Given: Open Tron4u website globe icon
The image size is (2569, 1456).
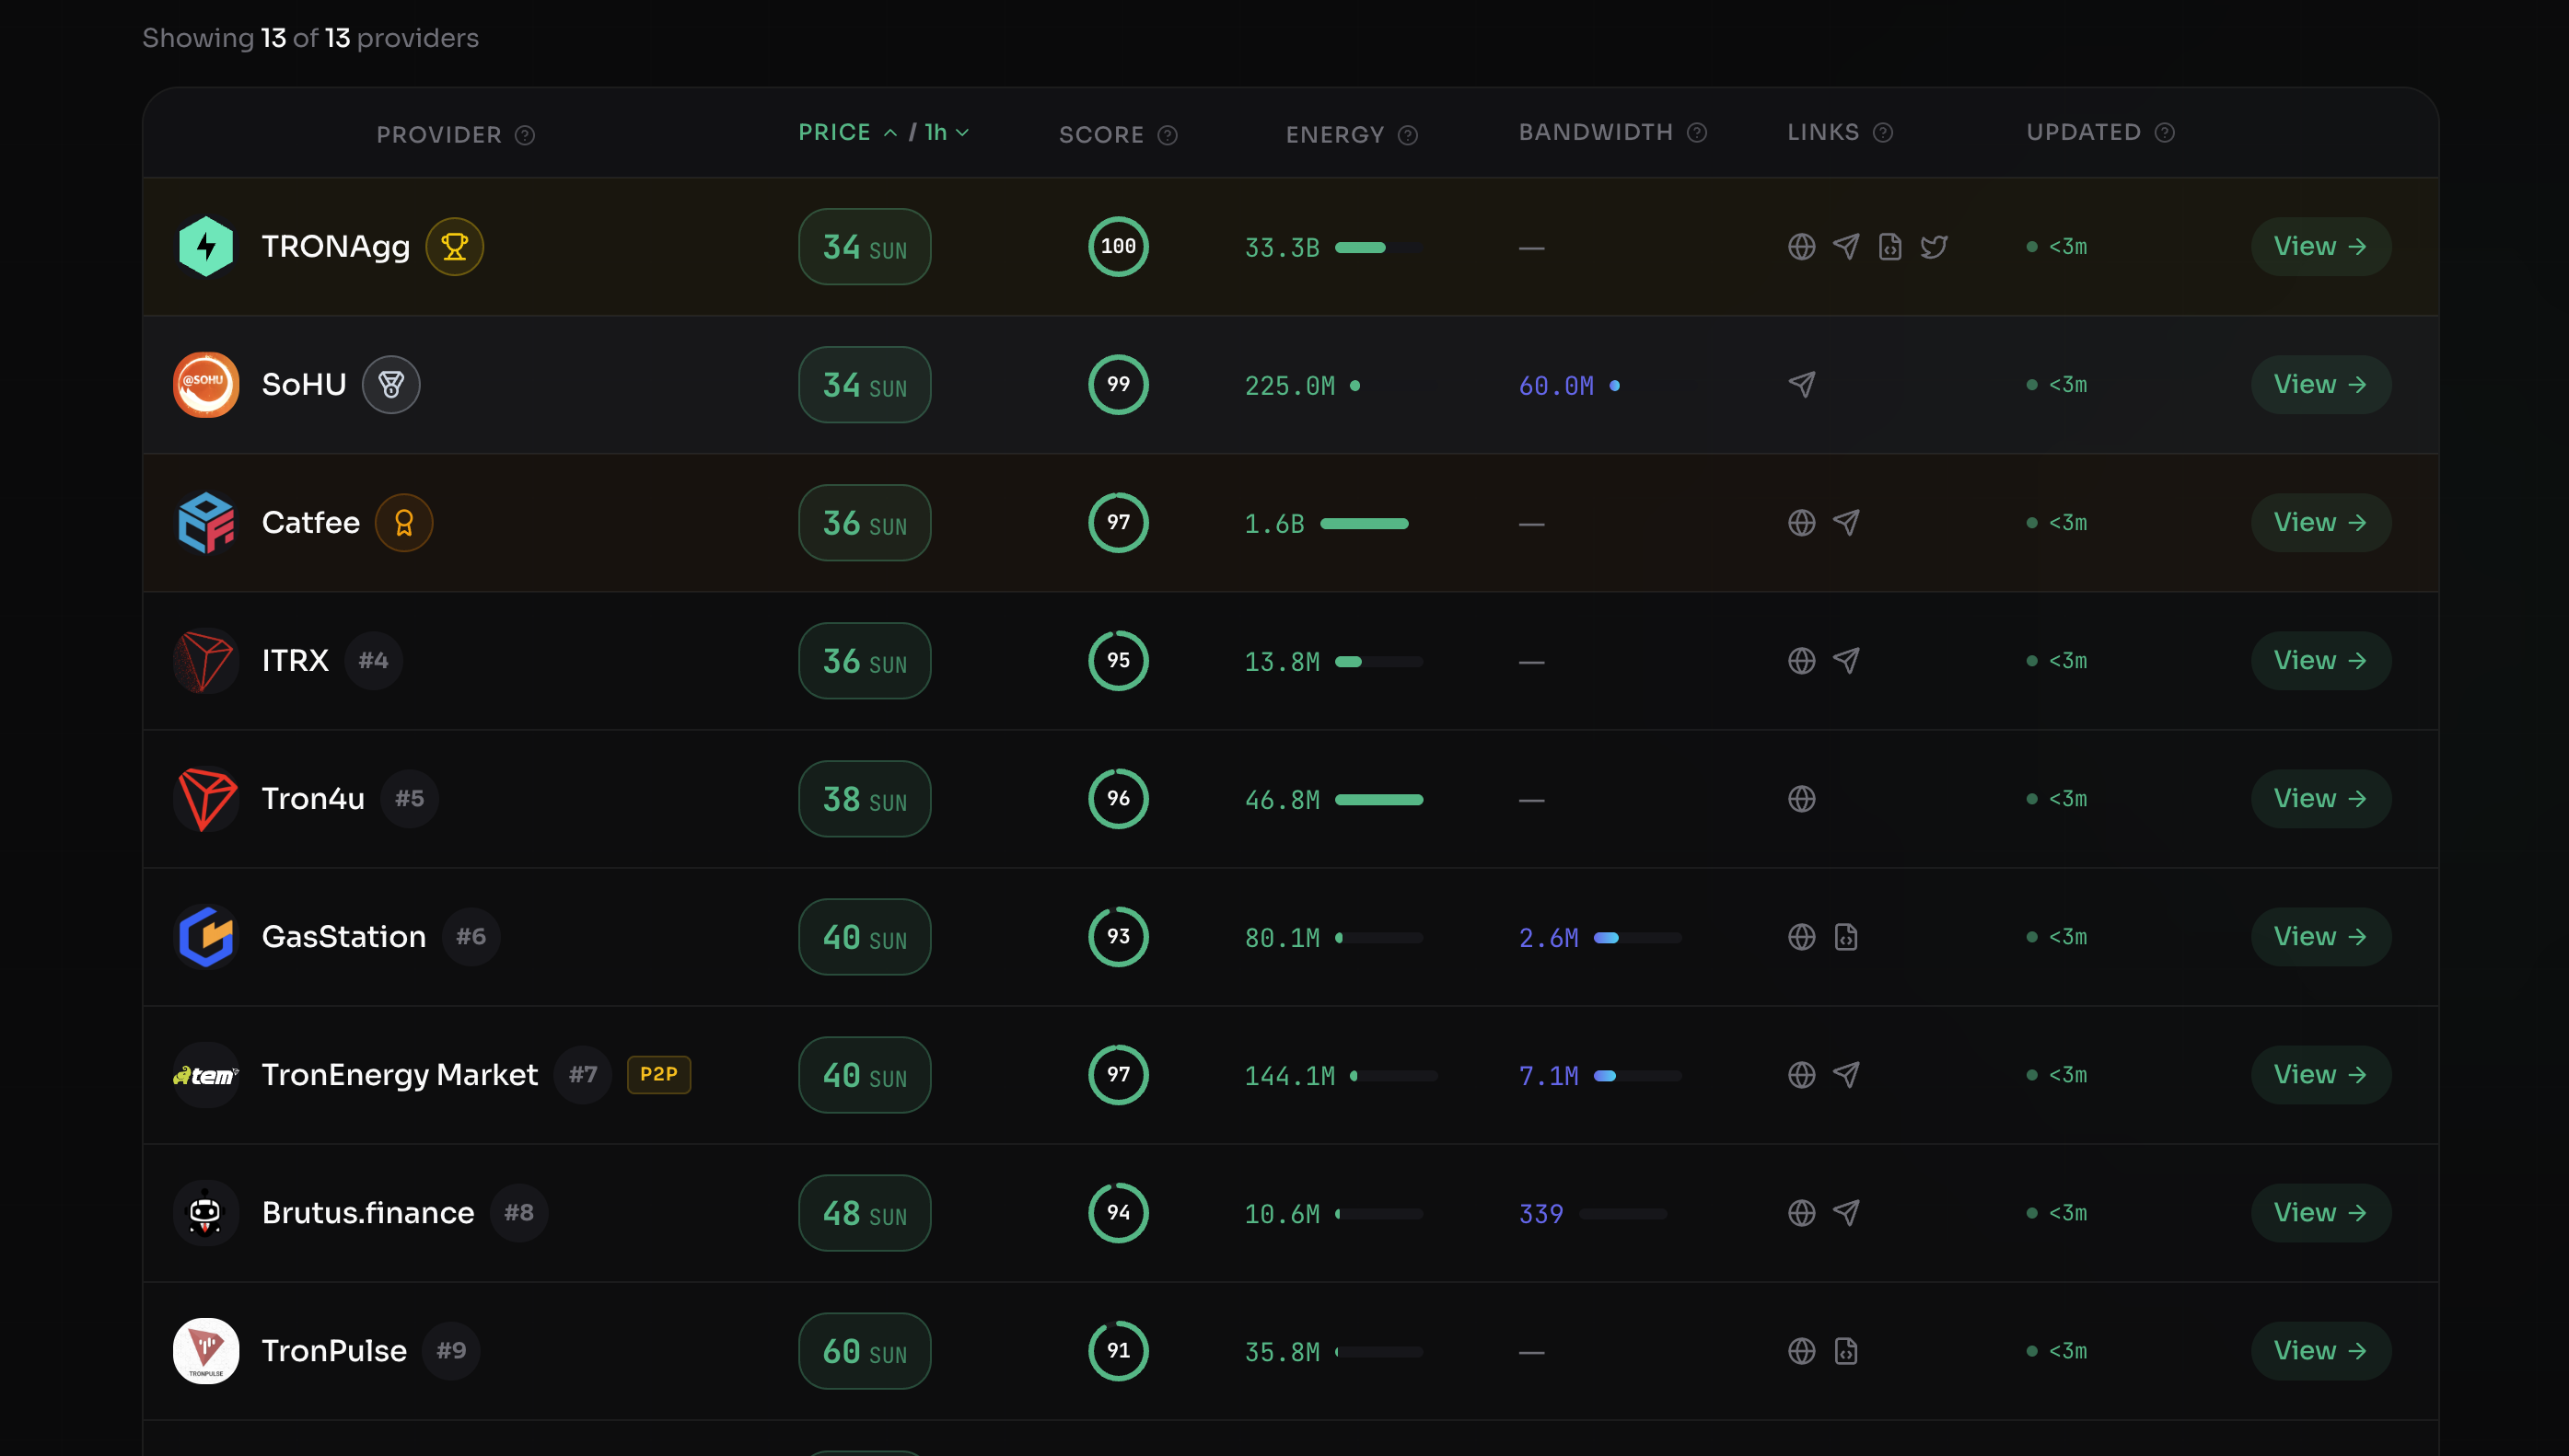Looking at the screenshot, I should 1801,798.
